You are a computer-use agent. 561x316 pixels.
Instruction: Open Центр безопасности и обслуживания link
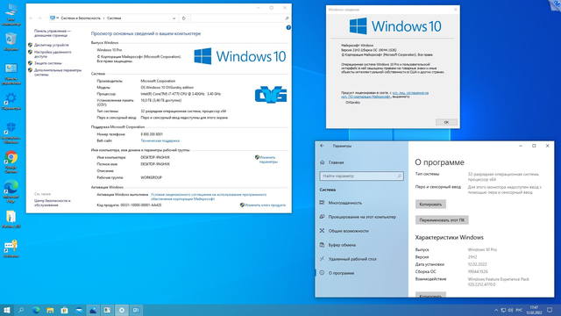(53, 203)
